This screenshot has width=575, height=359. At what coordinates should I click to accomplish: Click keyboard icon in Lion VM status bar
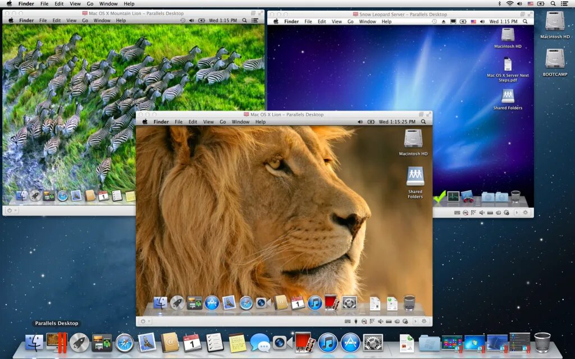pyautogui.click(x=347, y=321)
